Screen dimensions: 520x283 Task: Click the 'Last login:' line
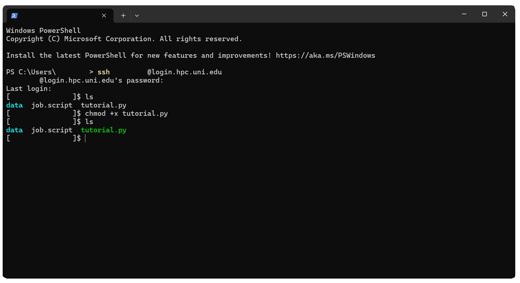point(29,89)
